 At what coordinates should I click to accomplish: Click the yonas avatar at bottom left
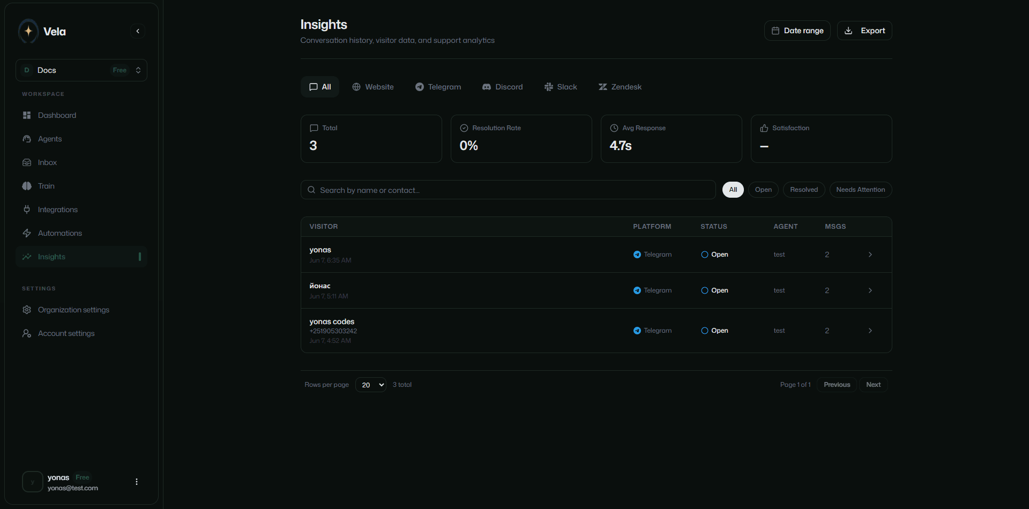pos(33,482)
